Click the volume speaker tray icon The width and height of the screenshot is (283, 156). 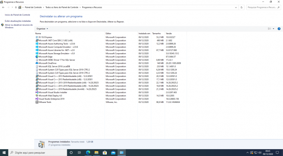260,153
